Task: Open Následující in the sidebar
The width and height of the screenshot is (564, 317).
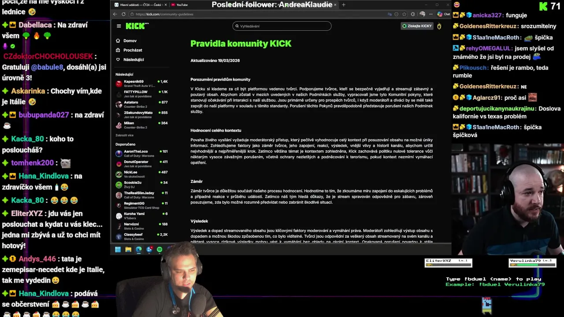Action: (134, 59)
